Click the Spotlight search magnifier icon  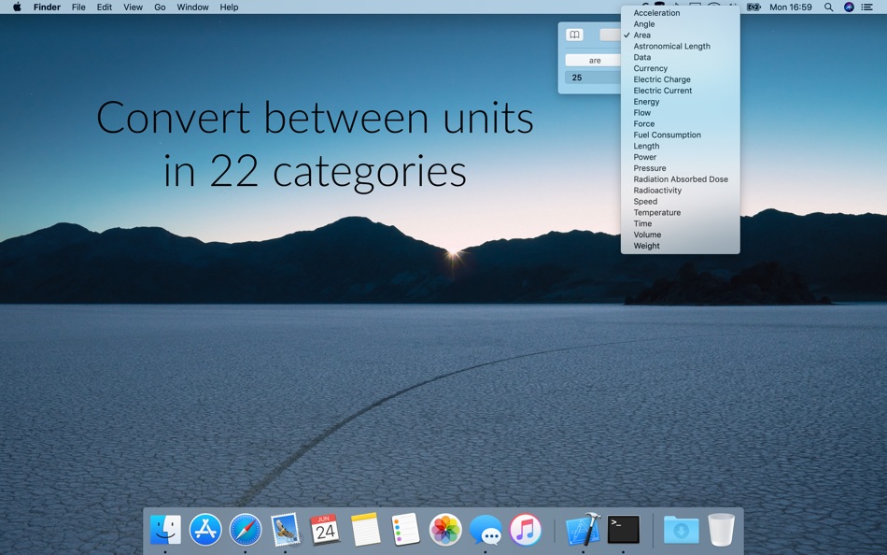(828, 7)
